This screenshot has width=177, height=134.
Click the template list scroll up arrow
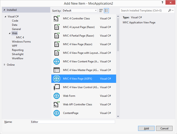click(118, 16)
